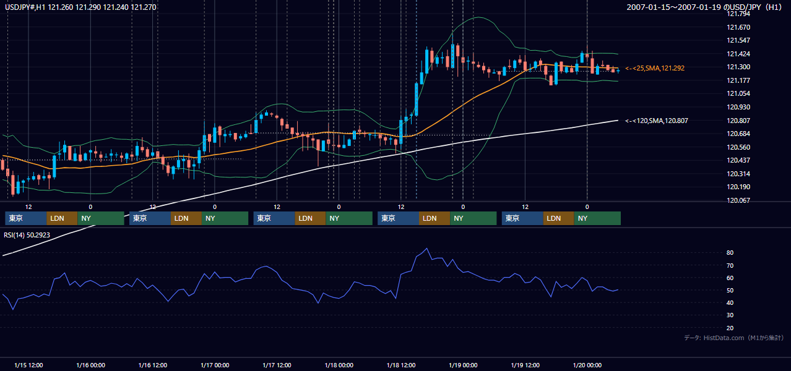This screenshot has height=371, width=791.
Task: Click the 1/17 00:00 date label
Action: (x=215, y=365)
